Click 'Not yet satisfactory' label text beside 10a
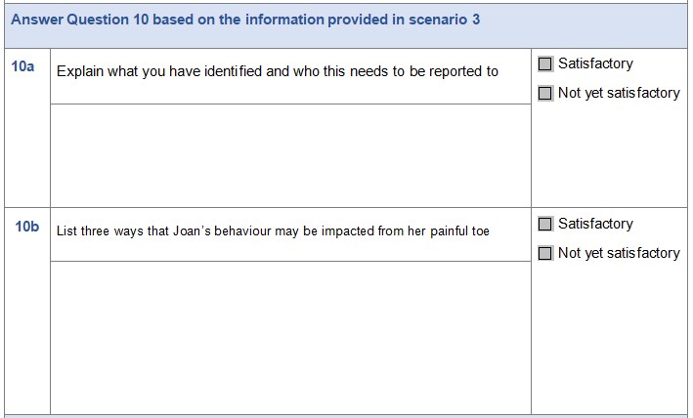The image size is (693, 418). [619, 94]
